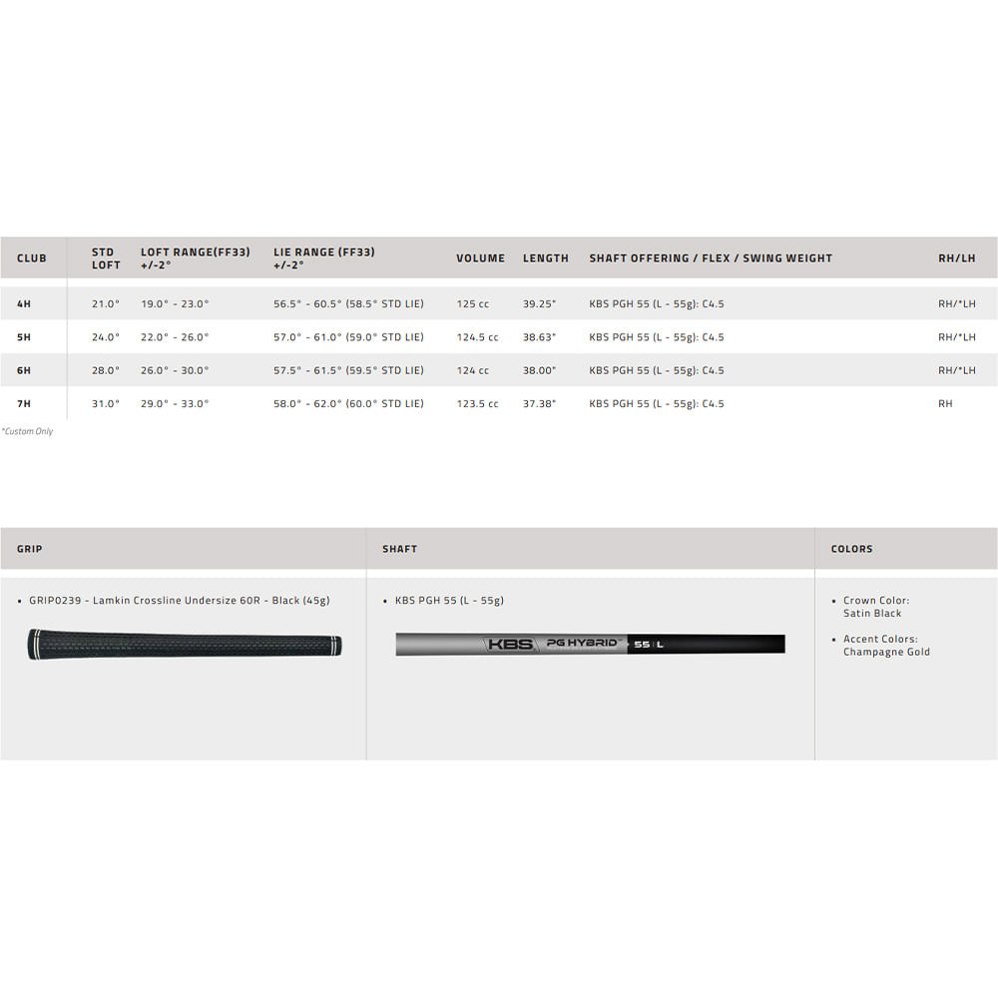This screenshot has height=998, width=998.
Task: Click the 37.38" length value
Action: click(x=540, y=403)
